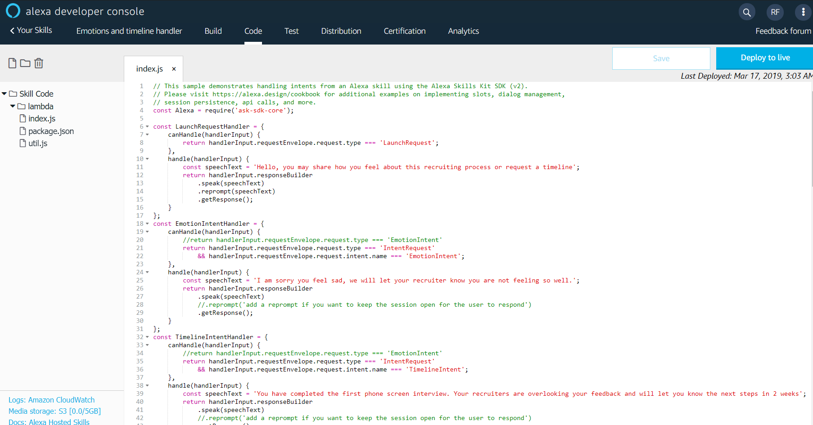Viewport: 813px width, 425px height.
Task: Close the index.js editor tab
Action: point(174,69)
